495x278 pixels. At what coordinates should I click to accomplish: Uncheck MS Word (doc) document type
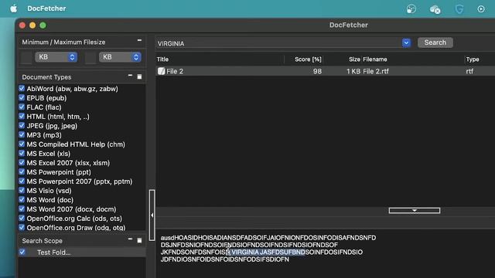(x=22, y=199)
